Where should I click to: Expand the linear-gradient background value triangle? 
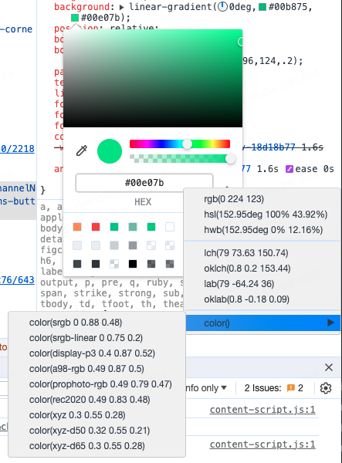(x=122, y=7)
